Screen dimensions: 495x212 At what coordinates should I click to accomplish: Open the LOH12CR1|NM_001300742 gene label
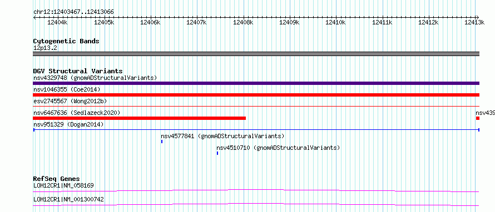pyautogui.click(x=68, y=199)
